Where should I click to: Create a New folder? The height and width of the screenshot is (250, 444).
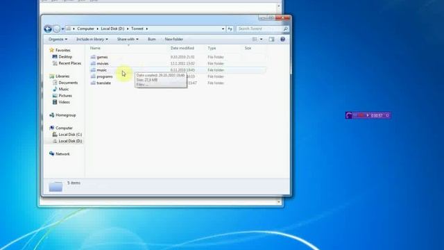[x=174, y=39]
